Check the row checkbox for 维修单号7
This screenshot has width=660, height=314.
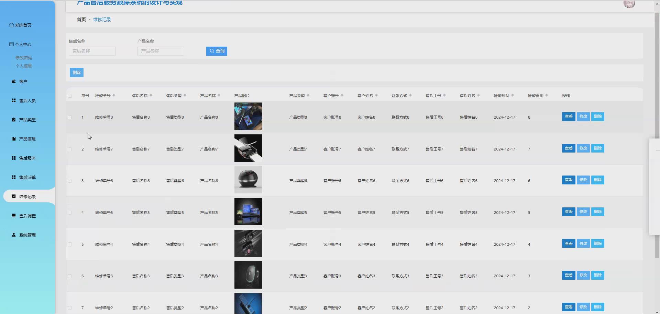(70, 149)
